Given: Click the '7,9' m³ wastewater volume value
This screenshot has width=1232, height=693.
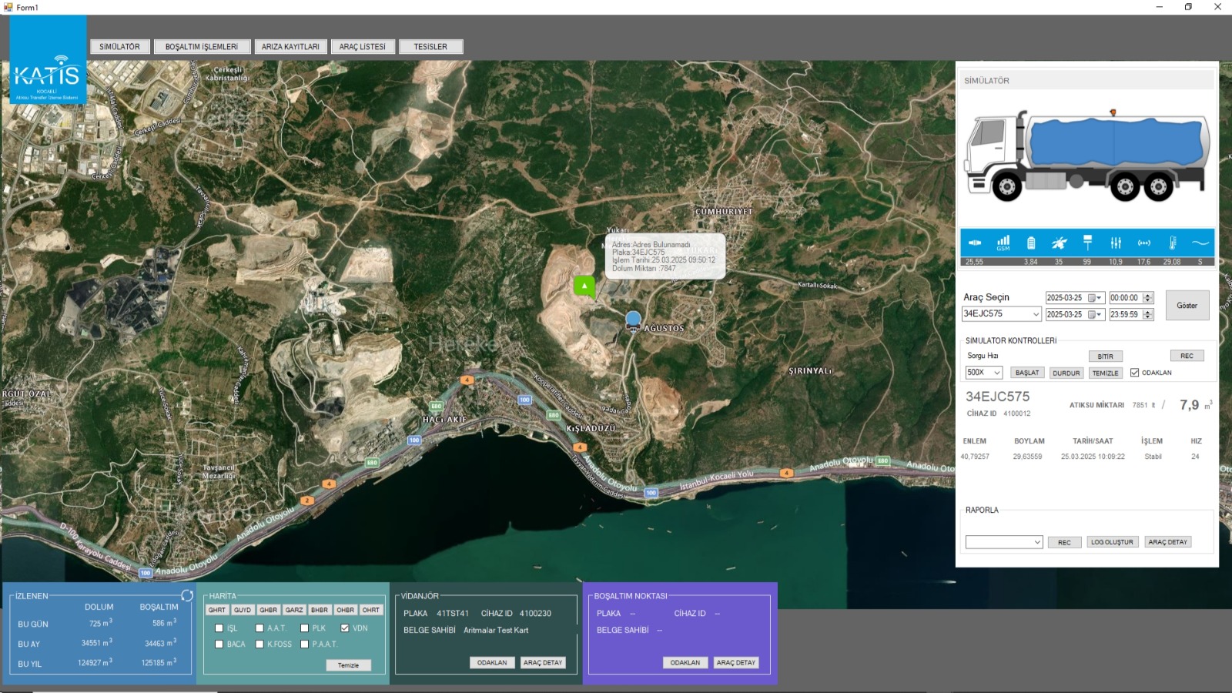Looking at the screenshot, I should pos(1189,405).
